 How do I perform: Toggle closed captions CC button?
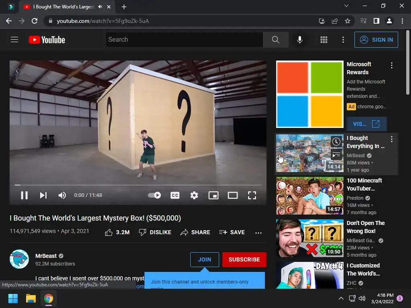pyautogui.click(x=175, y=195)
